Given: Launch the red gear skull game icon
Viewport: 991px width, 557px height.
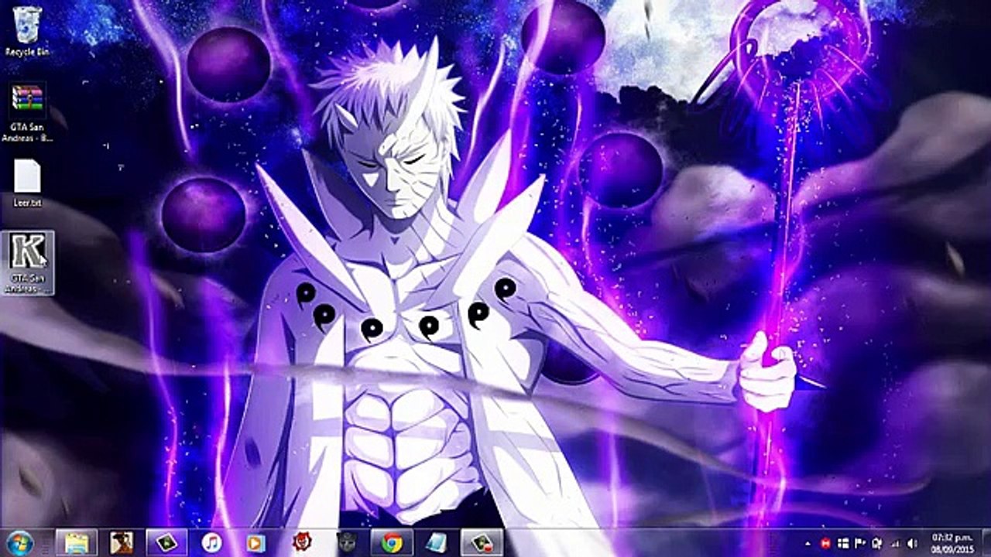Looking at the screenshot, I should click(x=301, y=543).
